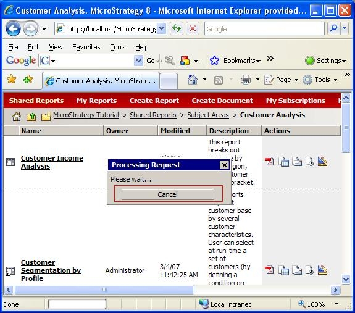This screenshot has height=313, width=355.
Task: Click the Print toolbar icon
Action: coord(246,80)
